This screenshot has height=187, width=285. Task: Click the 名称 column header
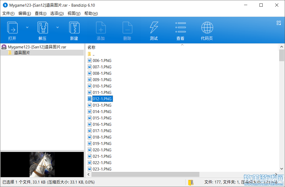point(91,47)
